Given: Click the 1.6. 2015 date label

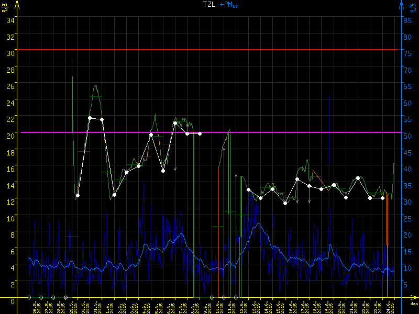Looking at the screenshot, I should [x=108, y=306].
